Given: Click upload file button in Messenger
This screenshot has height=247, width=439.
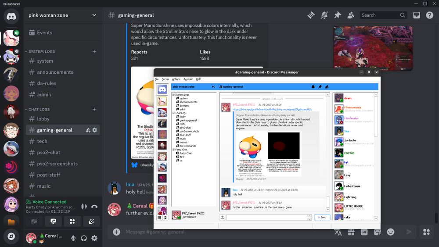Looking at the screenshot, I should click(222, 217).
